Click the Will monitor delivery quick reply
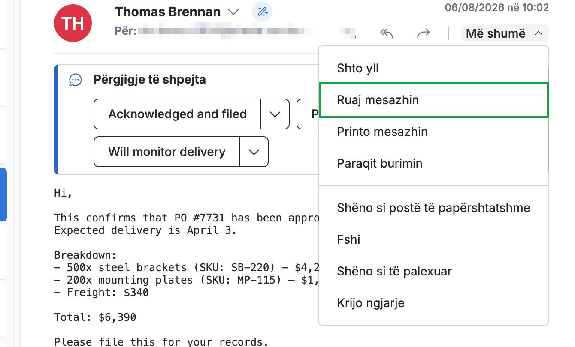The width and height of the screenshot is (575, 347). pyautogui.click(x=167, y=152)
